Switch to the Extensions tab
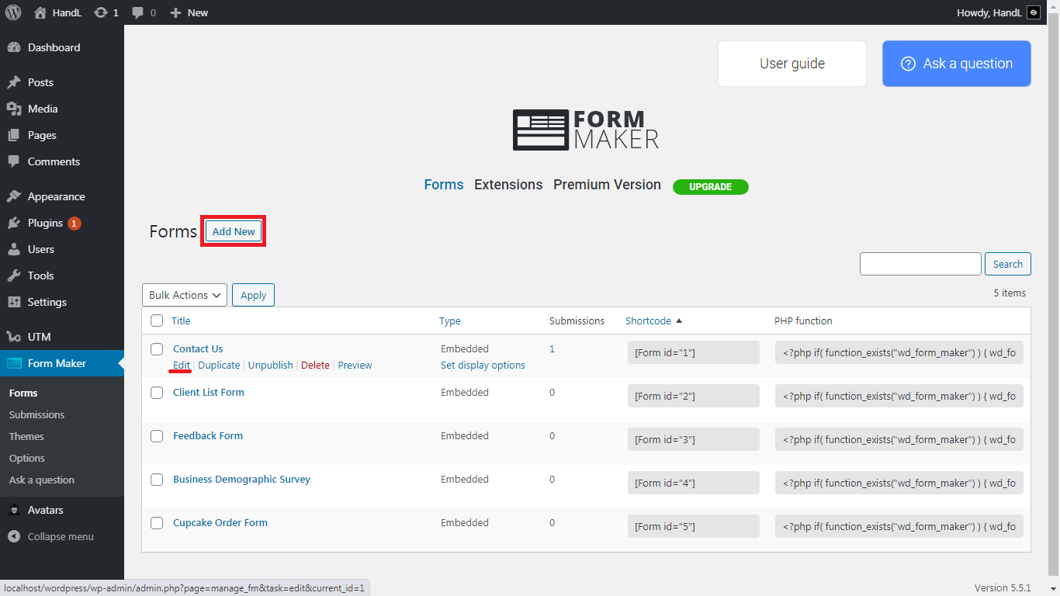Viewport: 1060px width, 596px height. click(508, 185)
